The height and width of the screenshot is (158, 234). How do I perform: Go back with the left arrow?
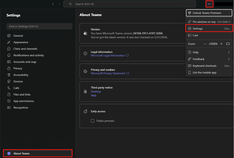53,4
